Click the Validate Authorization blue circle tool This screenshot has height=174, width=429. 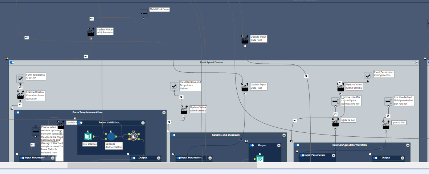[x=111, y=137]
